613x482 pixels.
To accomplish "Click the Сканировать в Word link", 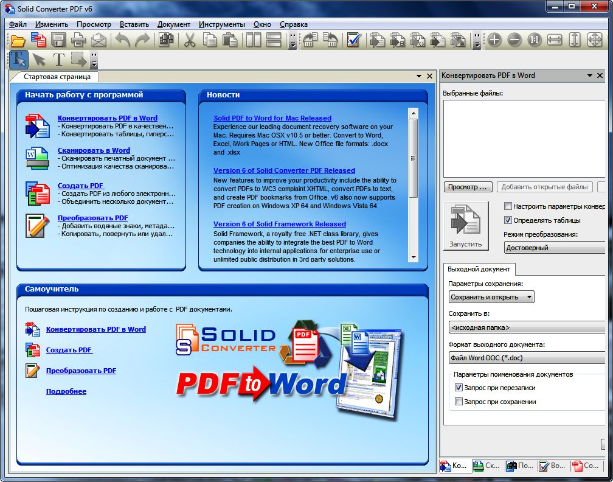I will click(x=94, y=150).
